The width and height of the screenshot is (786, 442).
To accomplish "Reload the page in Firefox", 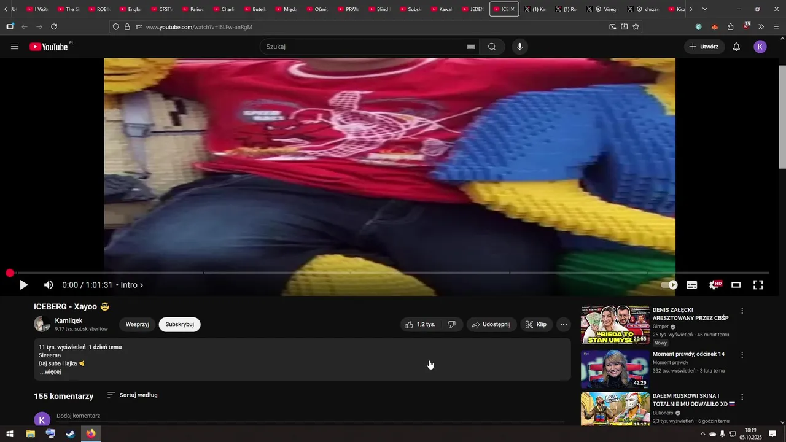I will click(x=54, y=26).
